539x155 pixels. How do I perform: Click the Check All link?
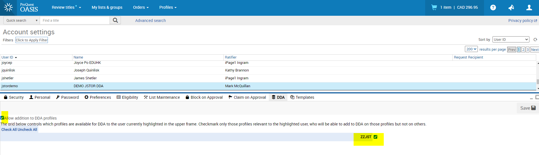9,130
